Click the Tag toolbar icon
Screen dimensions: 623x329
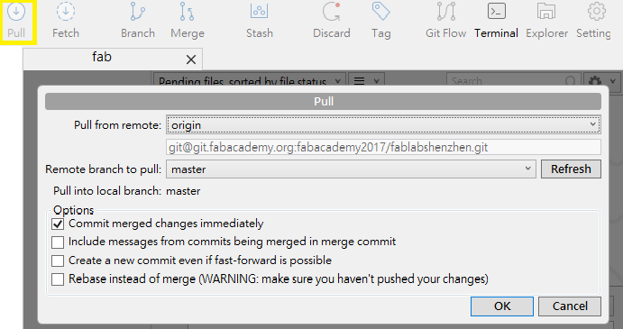(381, 21)
